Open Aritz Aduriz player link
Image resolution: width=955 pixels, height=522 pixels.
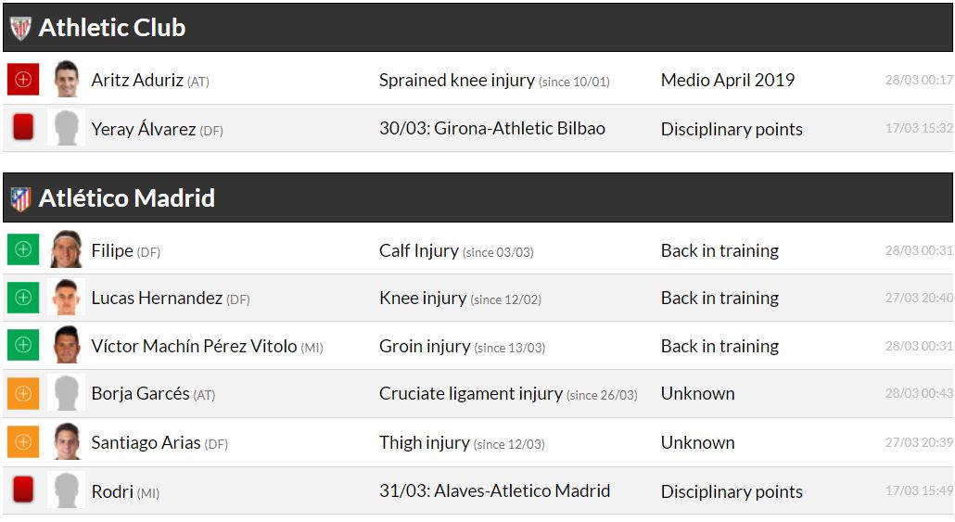tap(137, 80)
